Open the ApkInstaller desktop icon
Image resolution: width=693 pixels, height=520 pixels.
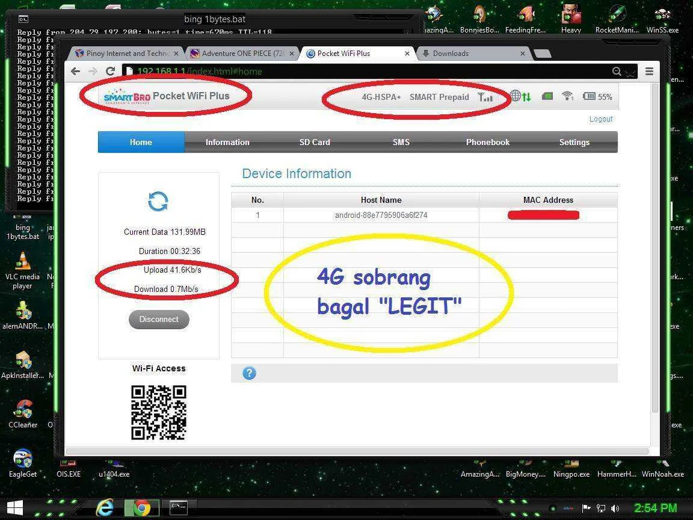(x=22, y=365)
